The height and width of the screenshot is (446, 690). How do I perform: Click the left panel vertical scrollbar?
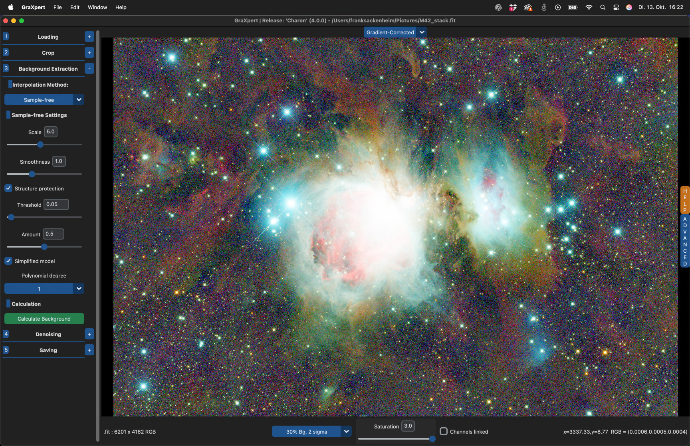98,236
